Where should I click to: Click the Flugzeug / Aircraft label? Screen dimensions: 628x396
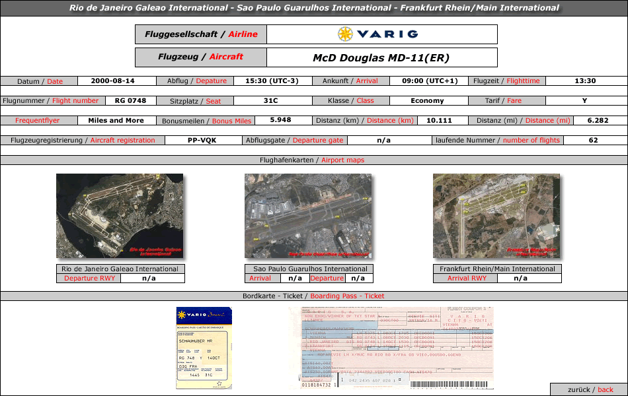[201, 57]
